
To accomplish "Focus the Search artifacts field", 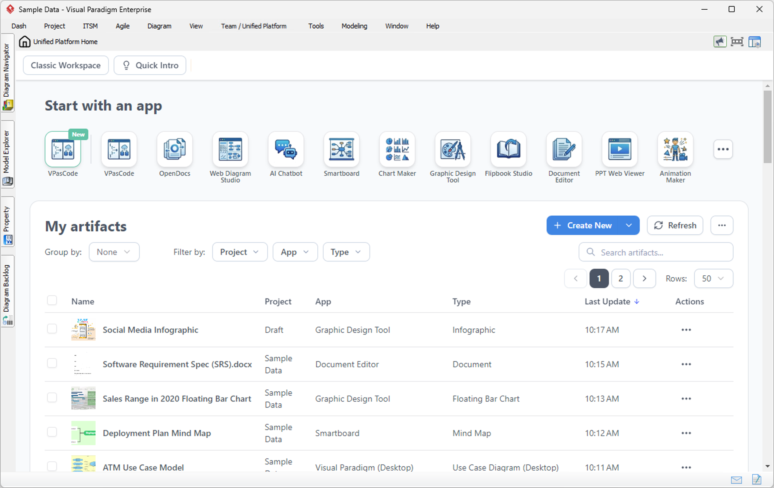I will 656,252.
